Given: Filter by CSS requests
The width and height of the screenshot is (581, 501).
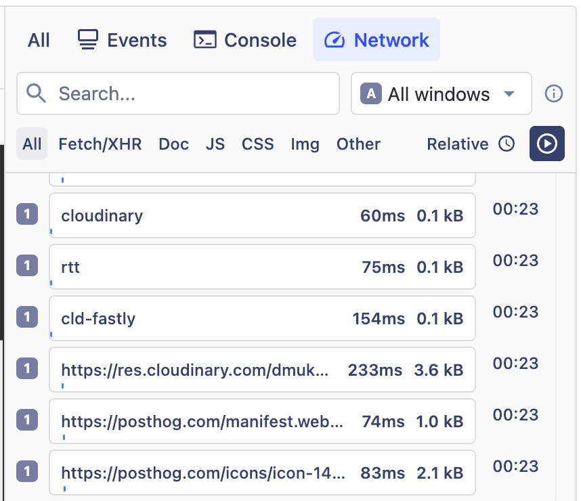Looking at the screenshot, I should (x=258, y=144).
